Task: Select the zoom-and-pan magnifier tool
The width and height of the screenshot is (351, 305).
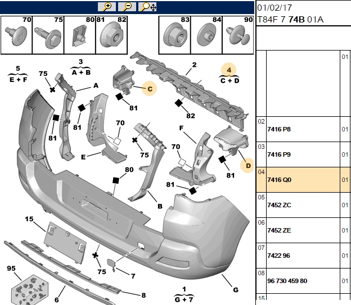Action: pos(147,7)
